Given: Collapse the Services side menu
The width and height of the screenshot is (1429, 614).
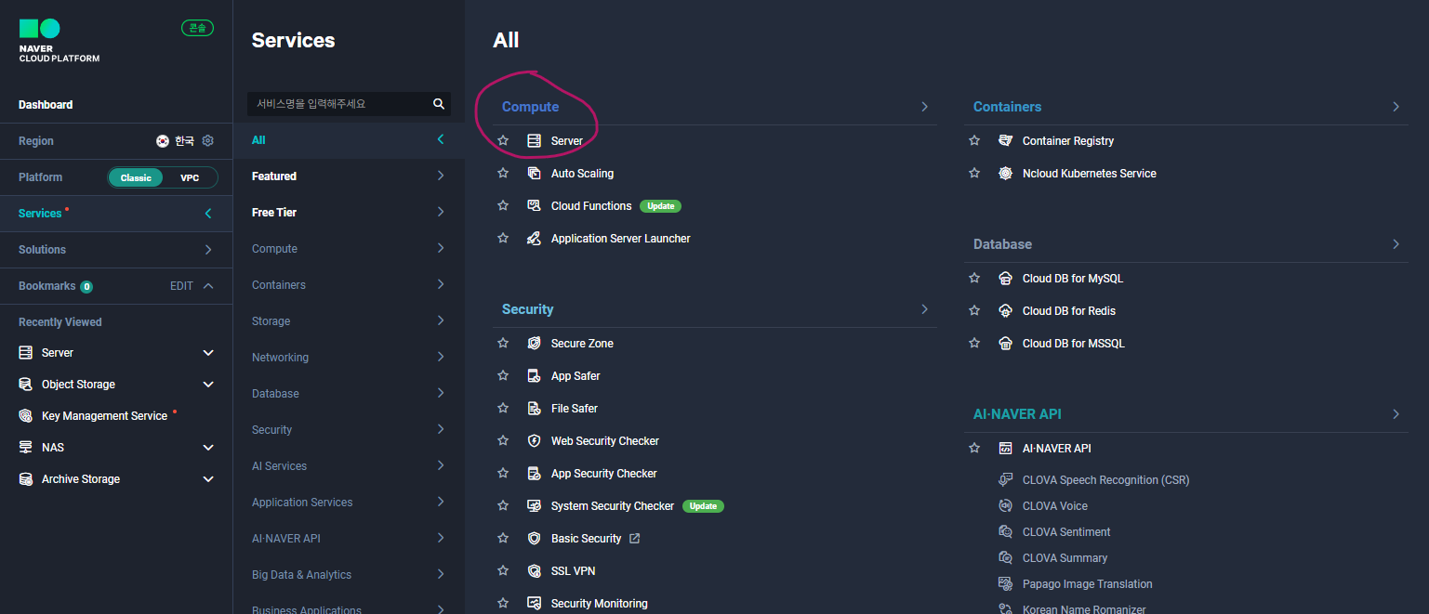Looking at the screenshot, I should (x=208, y=214).
